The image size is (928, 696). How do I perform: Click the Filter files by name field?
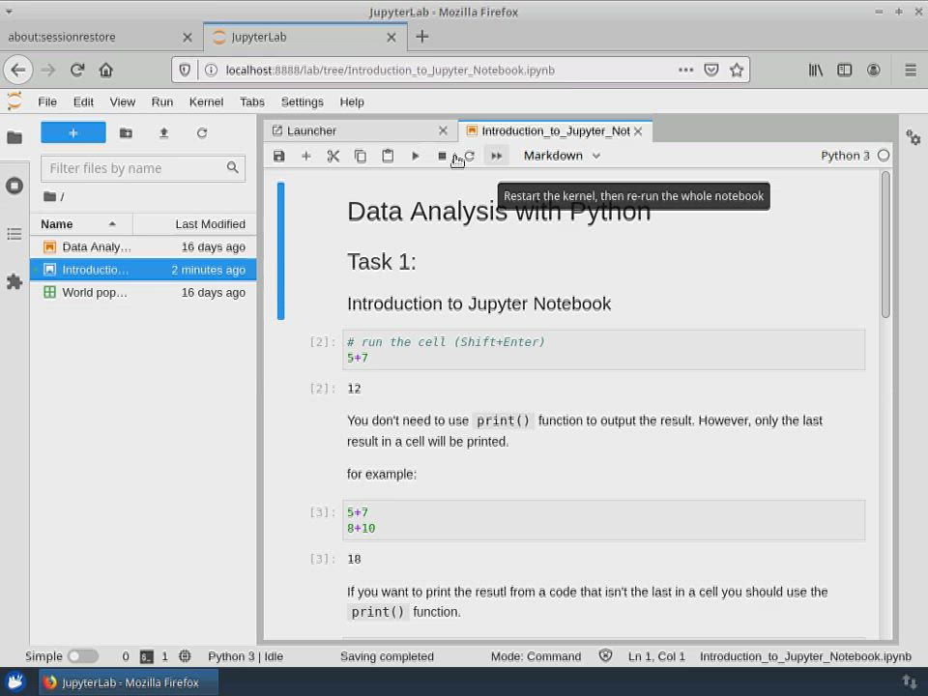pos(143,168)
